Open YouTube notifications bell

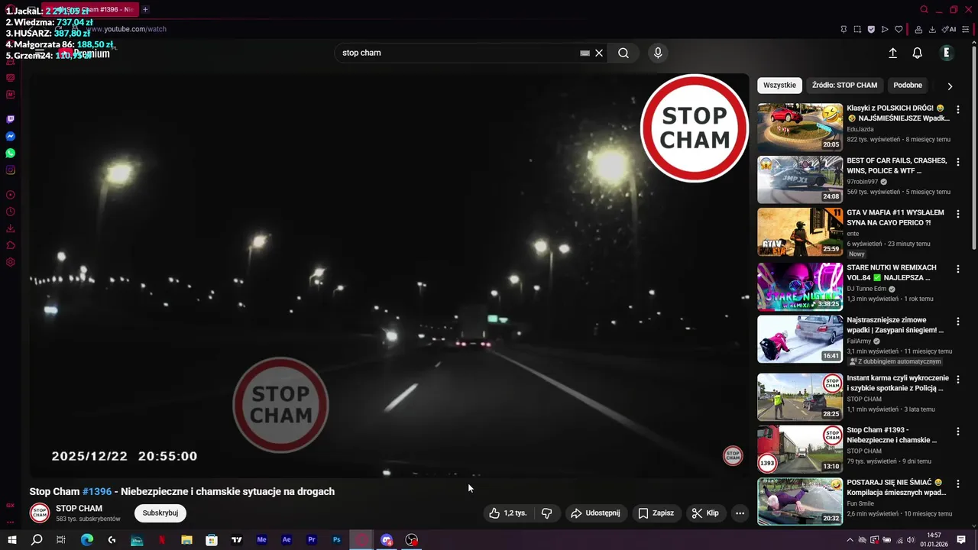point(917,53)
